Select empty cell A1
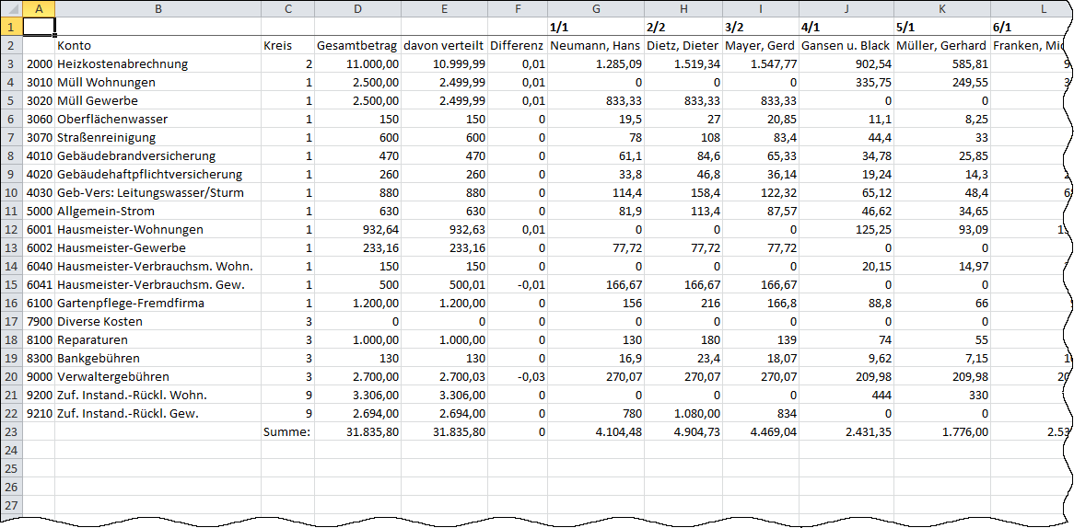Viewport: 1074px width, 528px height. [x=39, y=27]
